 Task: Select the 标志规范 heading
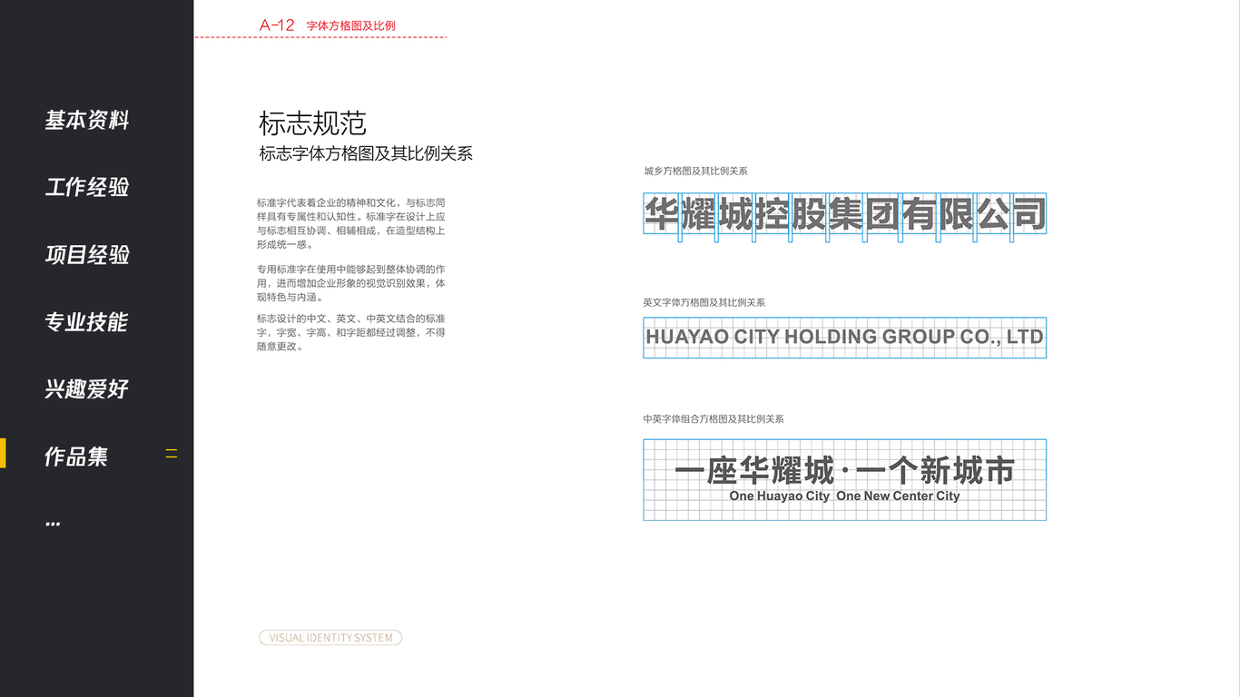[x=312, y=123]
